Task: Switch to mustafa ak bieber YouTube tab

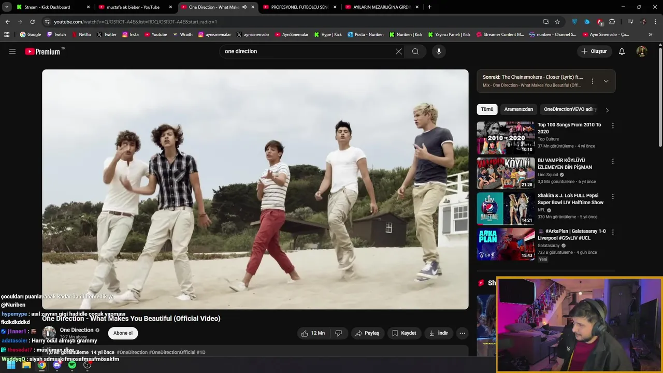Action: 135,7
